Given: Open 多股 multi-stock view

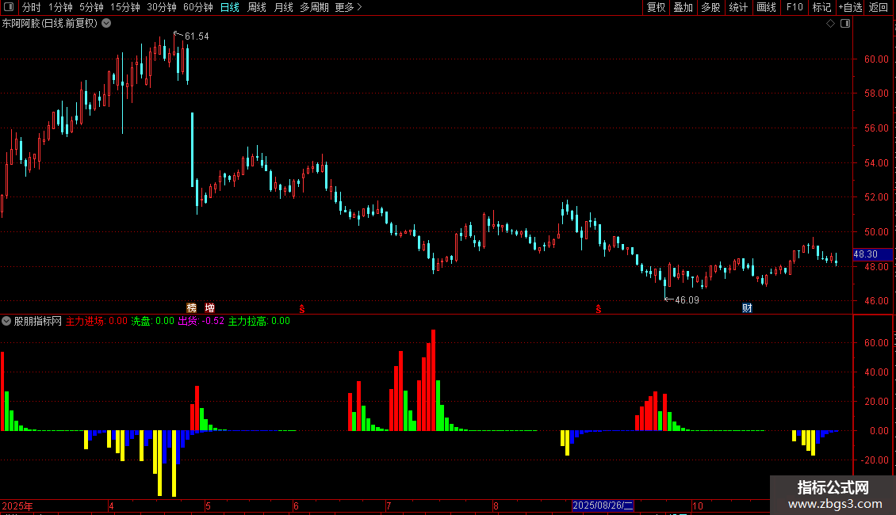Looking at the screenshot, I should point(710,7).
